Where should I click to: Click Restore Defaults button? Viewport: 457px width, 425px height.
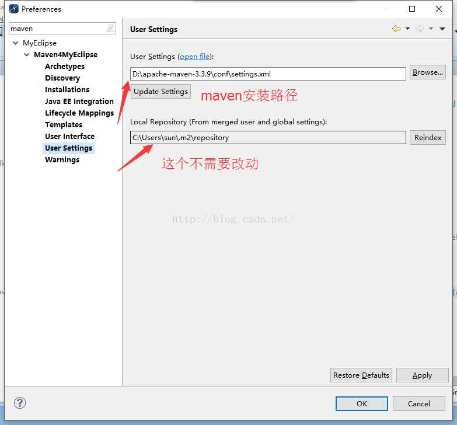pos(361,375)
